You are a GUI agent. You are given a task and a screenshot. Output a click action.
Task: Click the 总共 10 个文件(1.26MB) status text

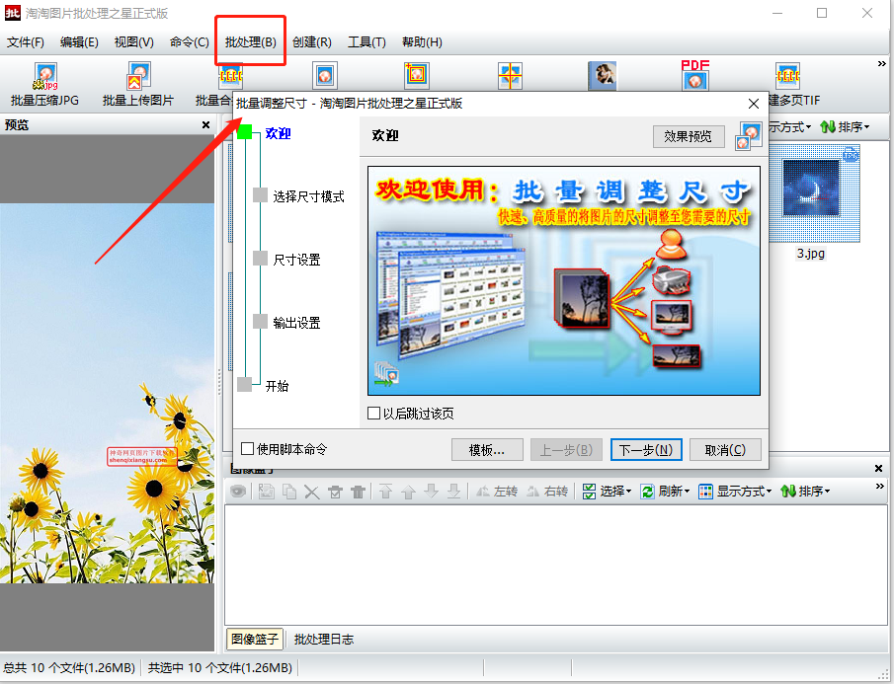(69, 667)
